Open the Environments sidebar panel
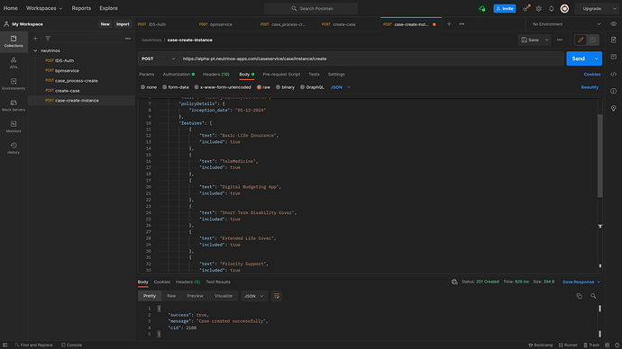 (14, 84)
